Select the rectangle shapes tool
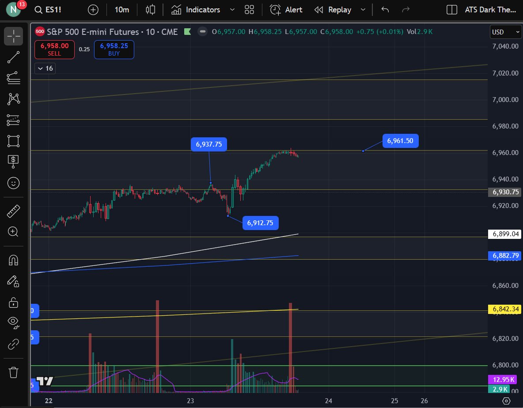Viewport: 523px width, 408px height. point(13,141)
